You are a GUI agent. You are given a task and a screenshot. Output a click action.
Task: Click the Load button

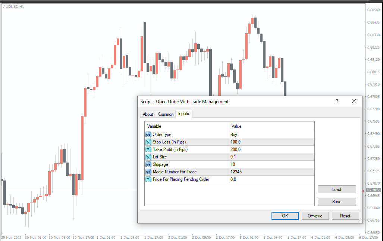[336, 189]
